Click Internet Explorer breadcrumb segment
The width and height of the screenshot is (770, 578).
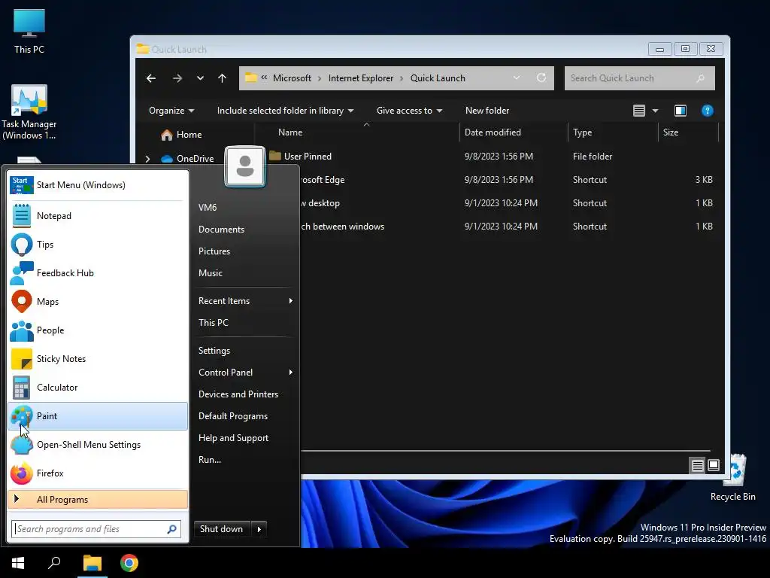click(361, 78)
